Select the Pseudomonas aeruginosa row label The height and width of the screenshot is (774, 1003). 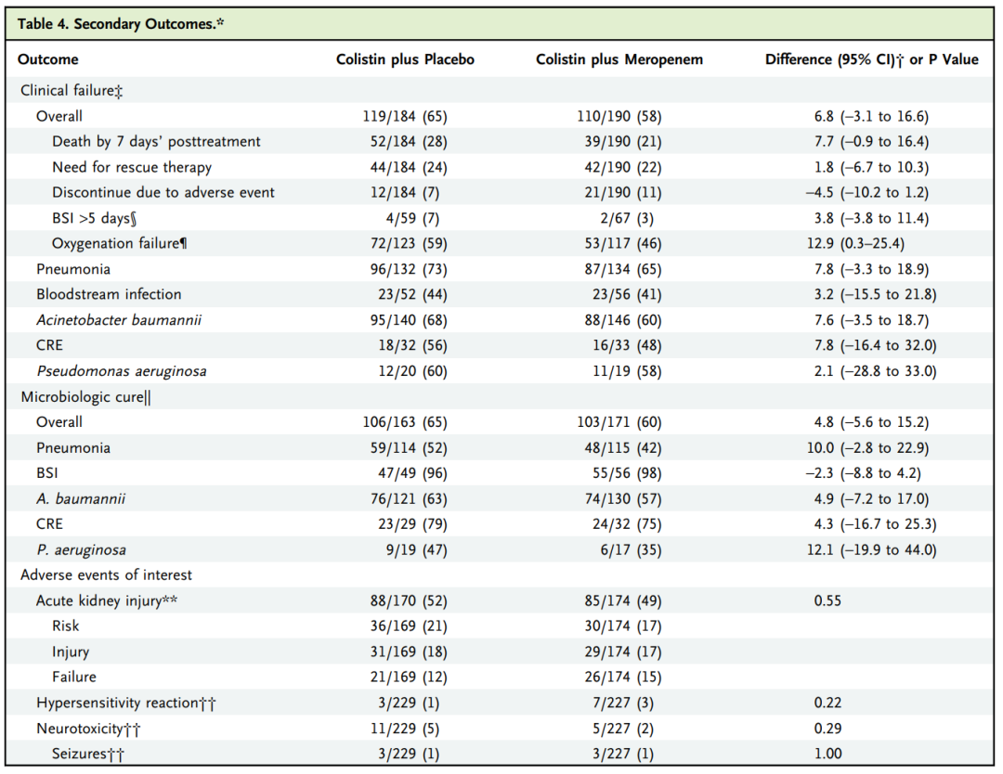122,371
